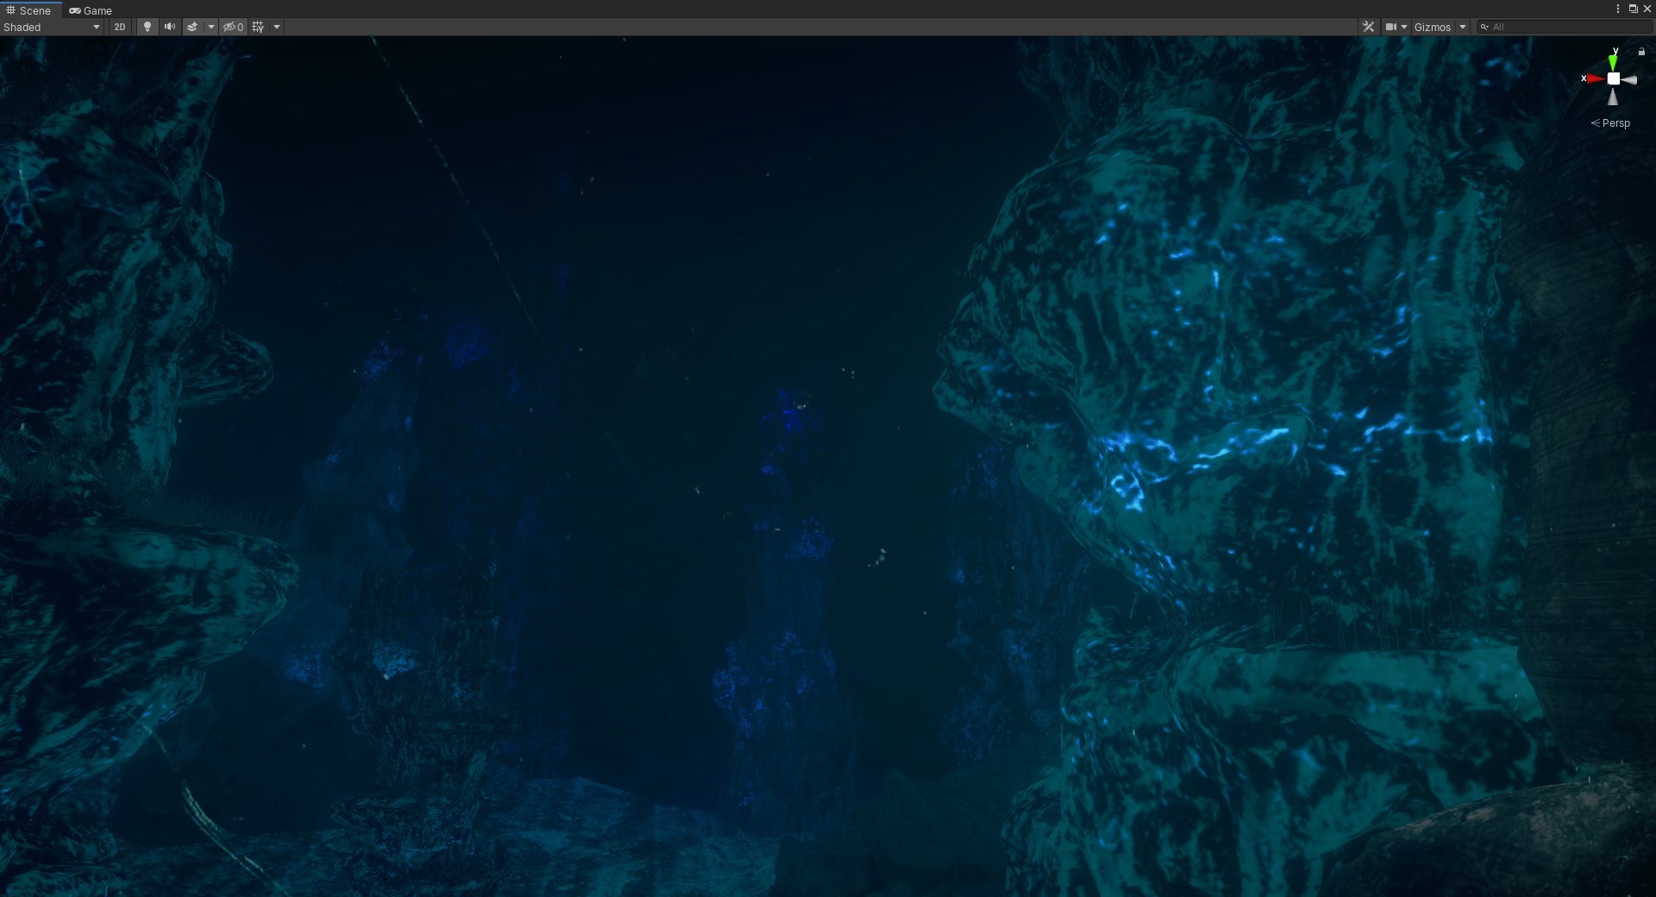Open the Gizmos dropdown arrow
The width and height of the screenshot is (1656, 897).
pyautogui.click(x=1463, y=27)
